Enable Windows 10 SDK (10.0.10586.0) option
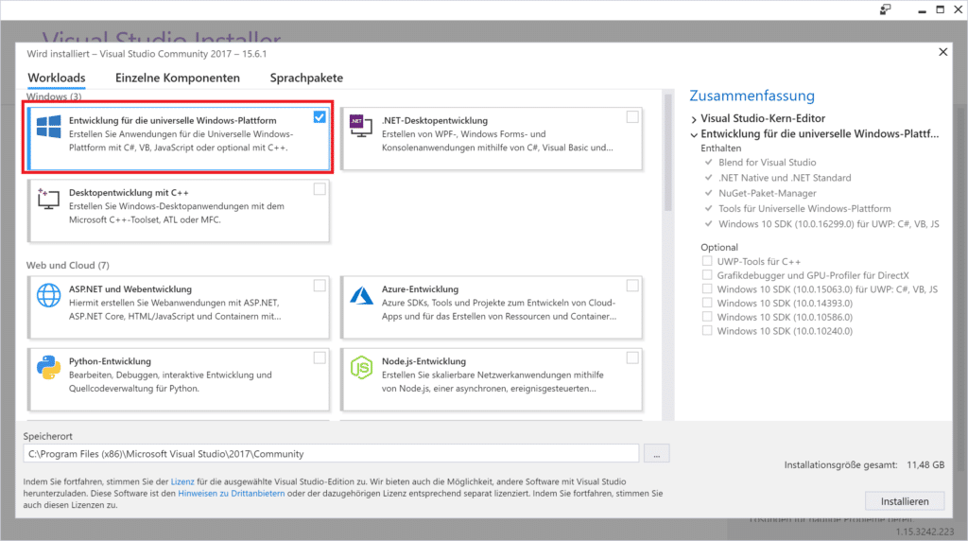968x541 pixels. (x=707, y=316)
